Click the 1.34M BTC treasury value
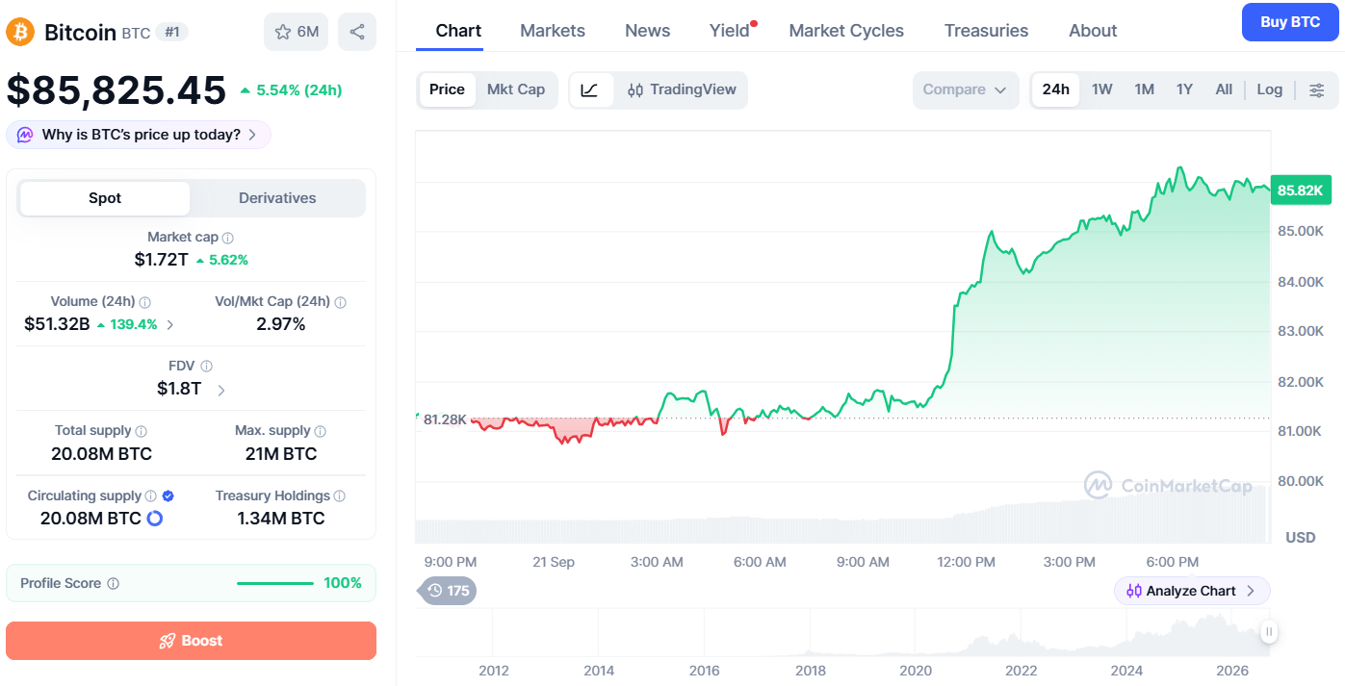 281,519
